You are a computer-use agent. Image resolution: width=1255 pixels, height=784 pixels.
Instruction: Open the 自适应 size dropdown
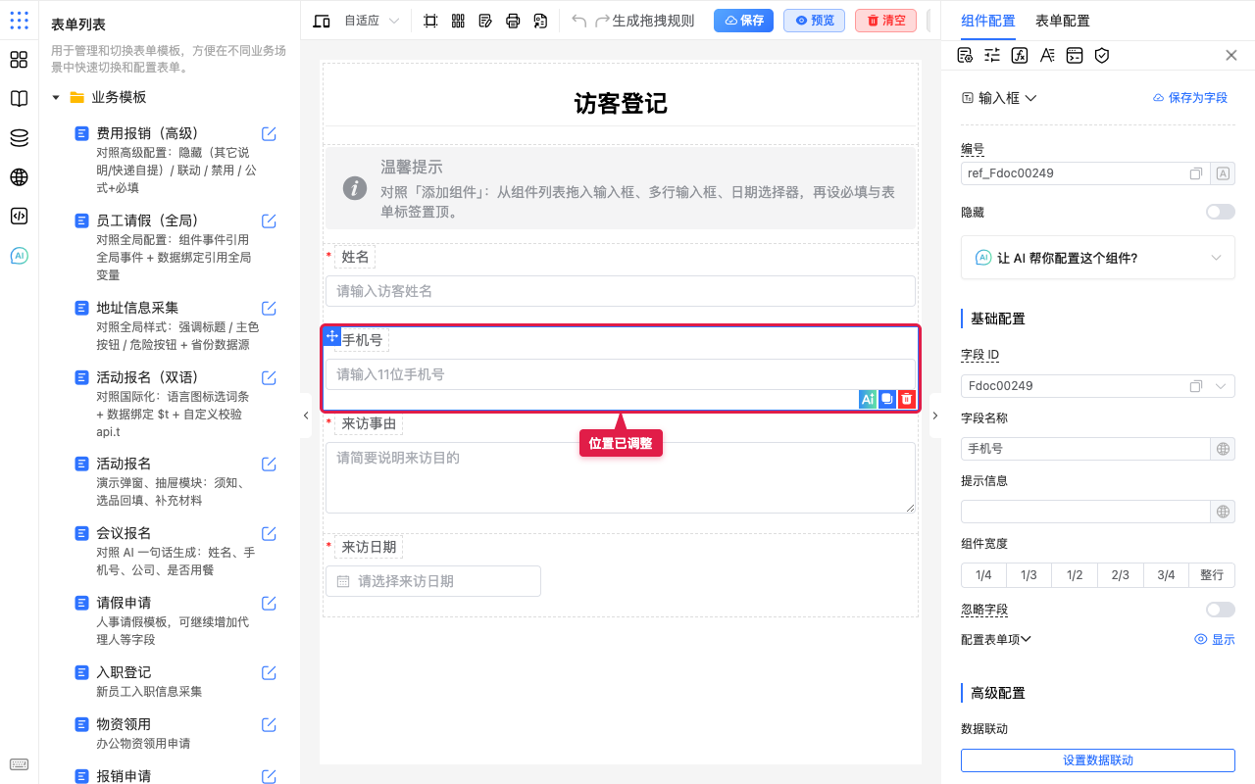[372, 21]
